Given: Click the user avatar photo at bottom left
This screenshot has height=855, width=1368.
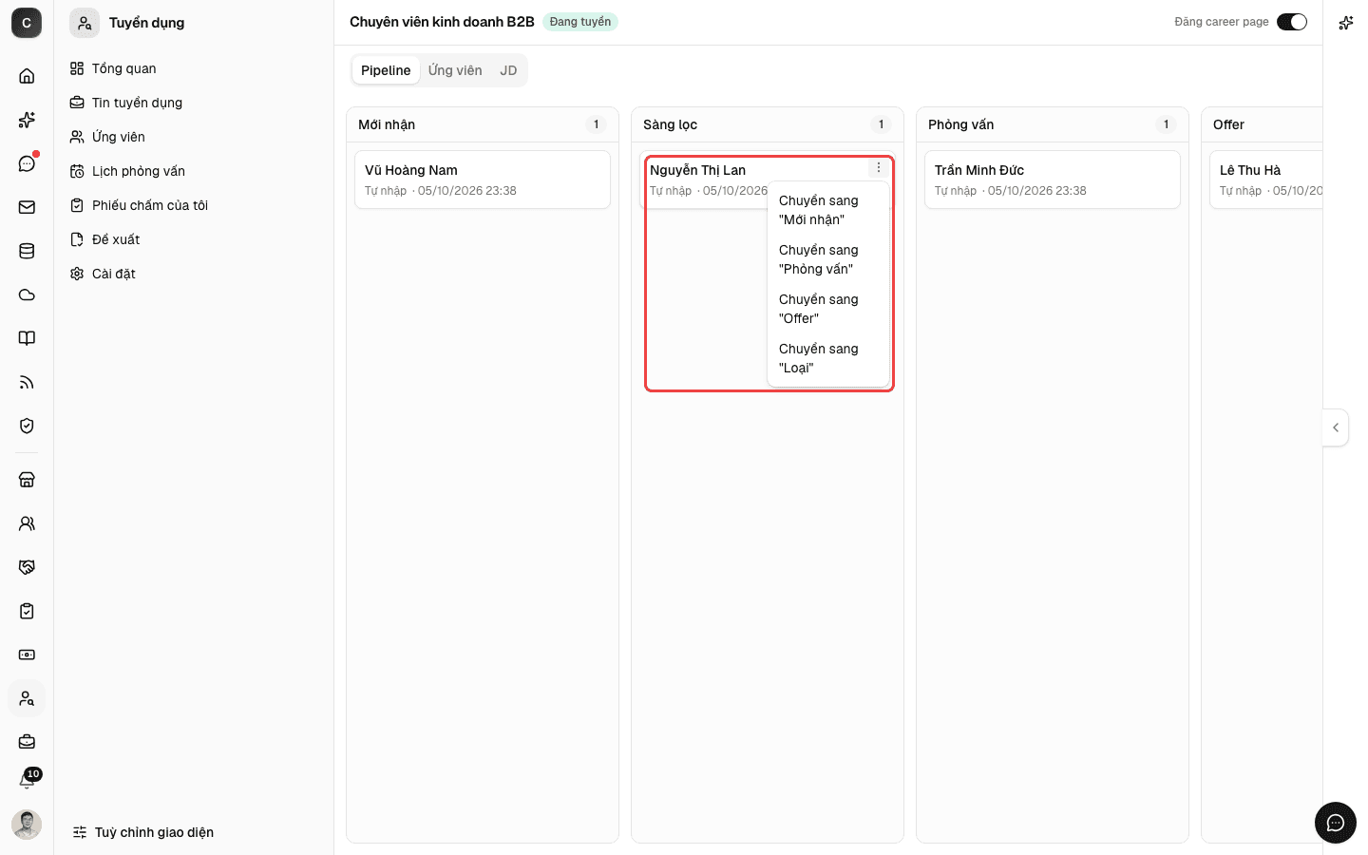Looking at the screenshot, I should coord(27,825).
